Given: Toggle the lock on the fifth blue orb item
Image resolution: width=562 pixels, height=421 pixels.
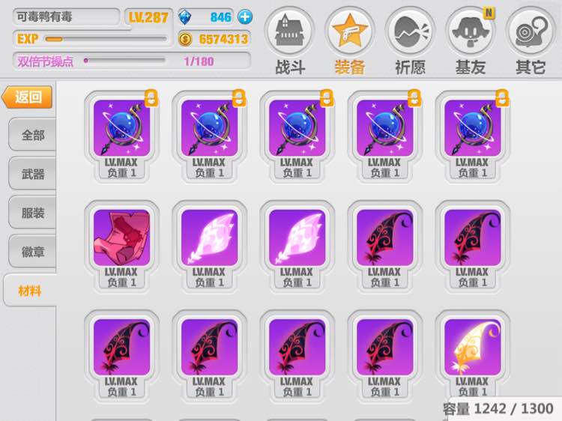Looking at the screenshot, I should [502, 98].
